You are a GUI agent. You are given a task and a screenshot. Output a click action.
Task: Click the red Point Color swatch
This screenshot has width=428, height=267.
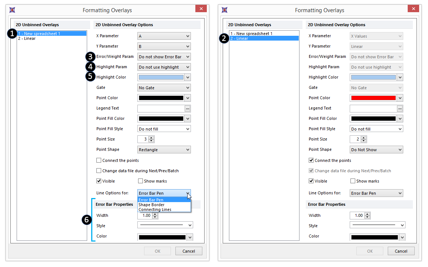373,98
